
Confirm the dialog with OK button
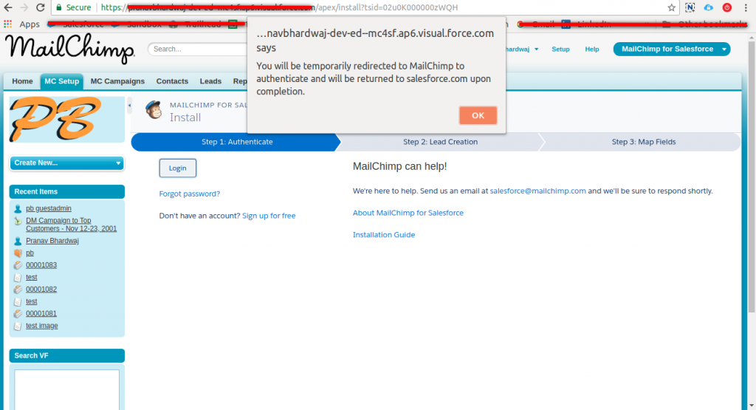(478, 115)
